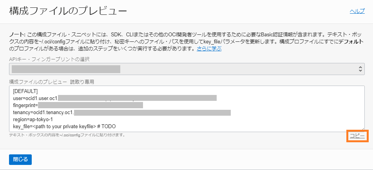Click the masked user OCID value in the preview
Screen dimensions: 373x170
[x=137, y=98]
